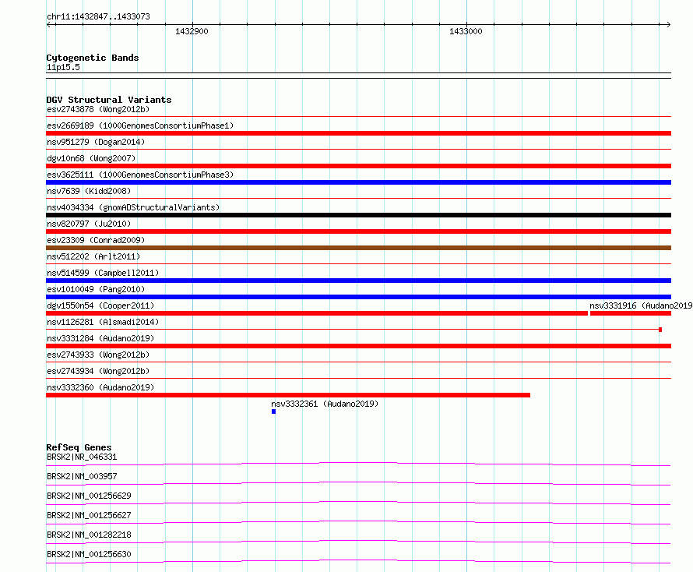
Task: Click the brown esv23309 Conrad2009 bar
Action: click(x=358, y=248)
